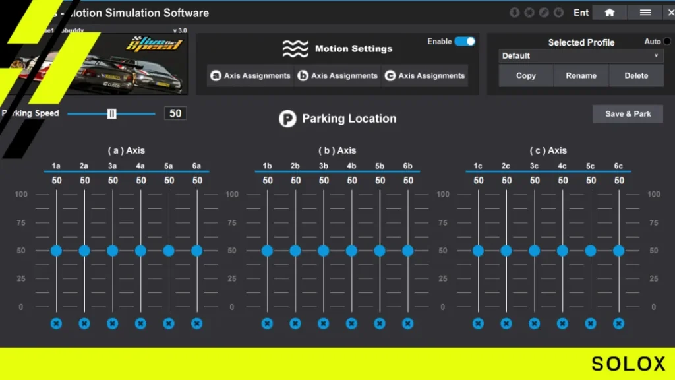
Task: Reset slider 5a with its X icon
Action: [x=169, y=323]
